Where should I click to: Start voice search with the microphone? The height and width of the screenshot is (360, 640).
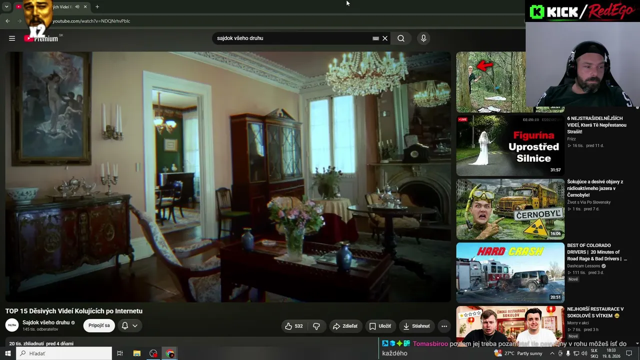[423, 38]
